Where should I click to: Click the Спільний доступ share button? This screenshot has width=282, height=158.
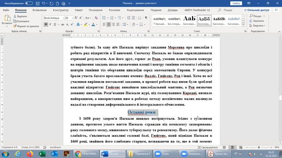(257, 10)
